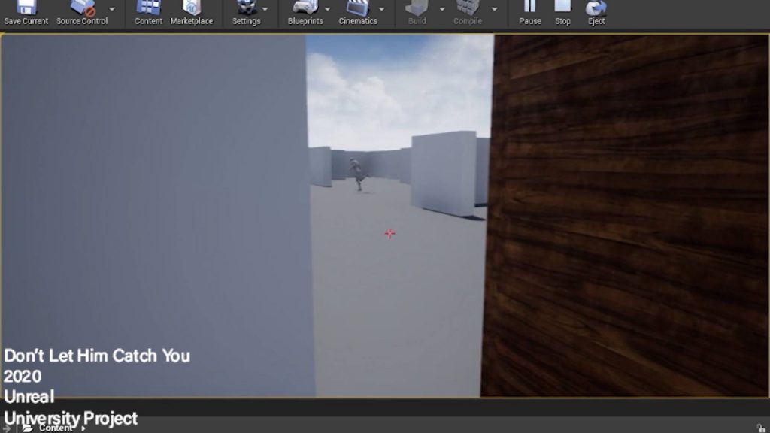Pause the running simulation
770x433 pixels.
530,14
